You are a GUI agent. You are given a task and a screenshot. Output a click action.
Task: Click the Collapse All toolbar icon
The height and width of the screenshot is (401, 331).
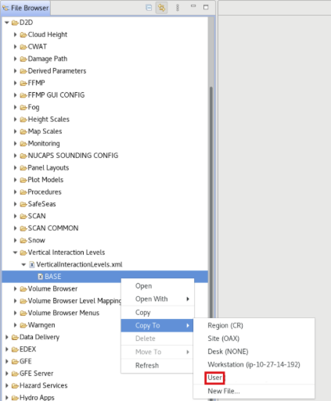coord(149,8)
